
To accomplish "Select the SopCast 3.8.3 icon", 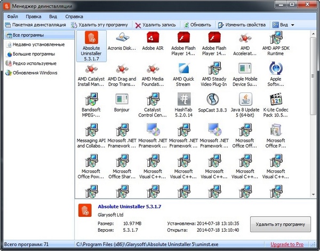I will coord(214,100).
